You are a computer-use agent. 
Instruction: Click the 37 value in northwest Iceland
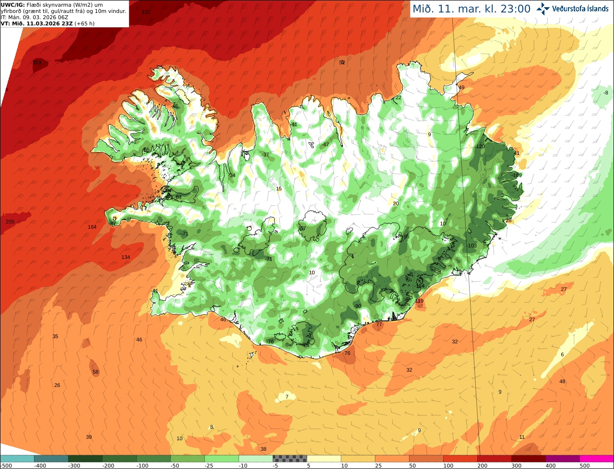(x=266, y=154)
